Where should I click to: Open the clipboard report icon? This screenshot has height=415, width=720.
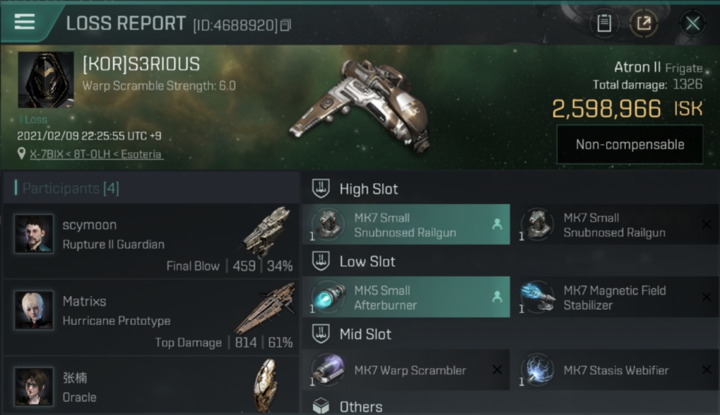tap(604, 24)
